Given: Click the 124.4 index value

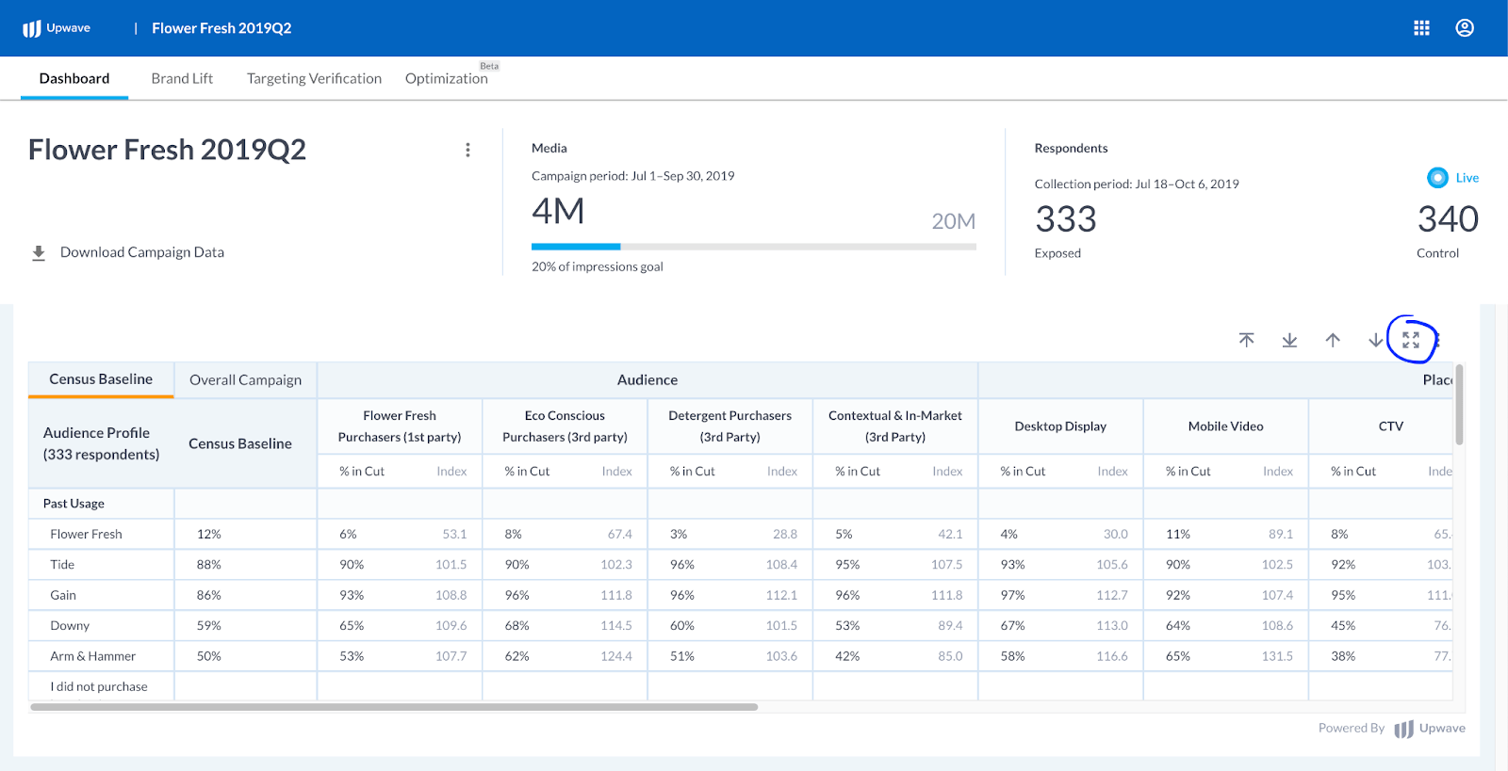Looking at the screenshot, I should click(x=616, y=656).
